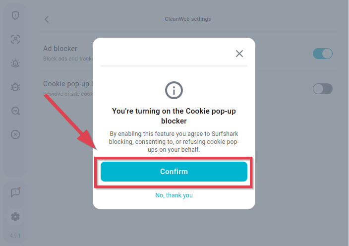Go back using the left chevron
This screenshot has height=246, width=349.
47,19
